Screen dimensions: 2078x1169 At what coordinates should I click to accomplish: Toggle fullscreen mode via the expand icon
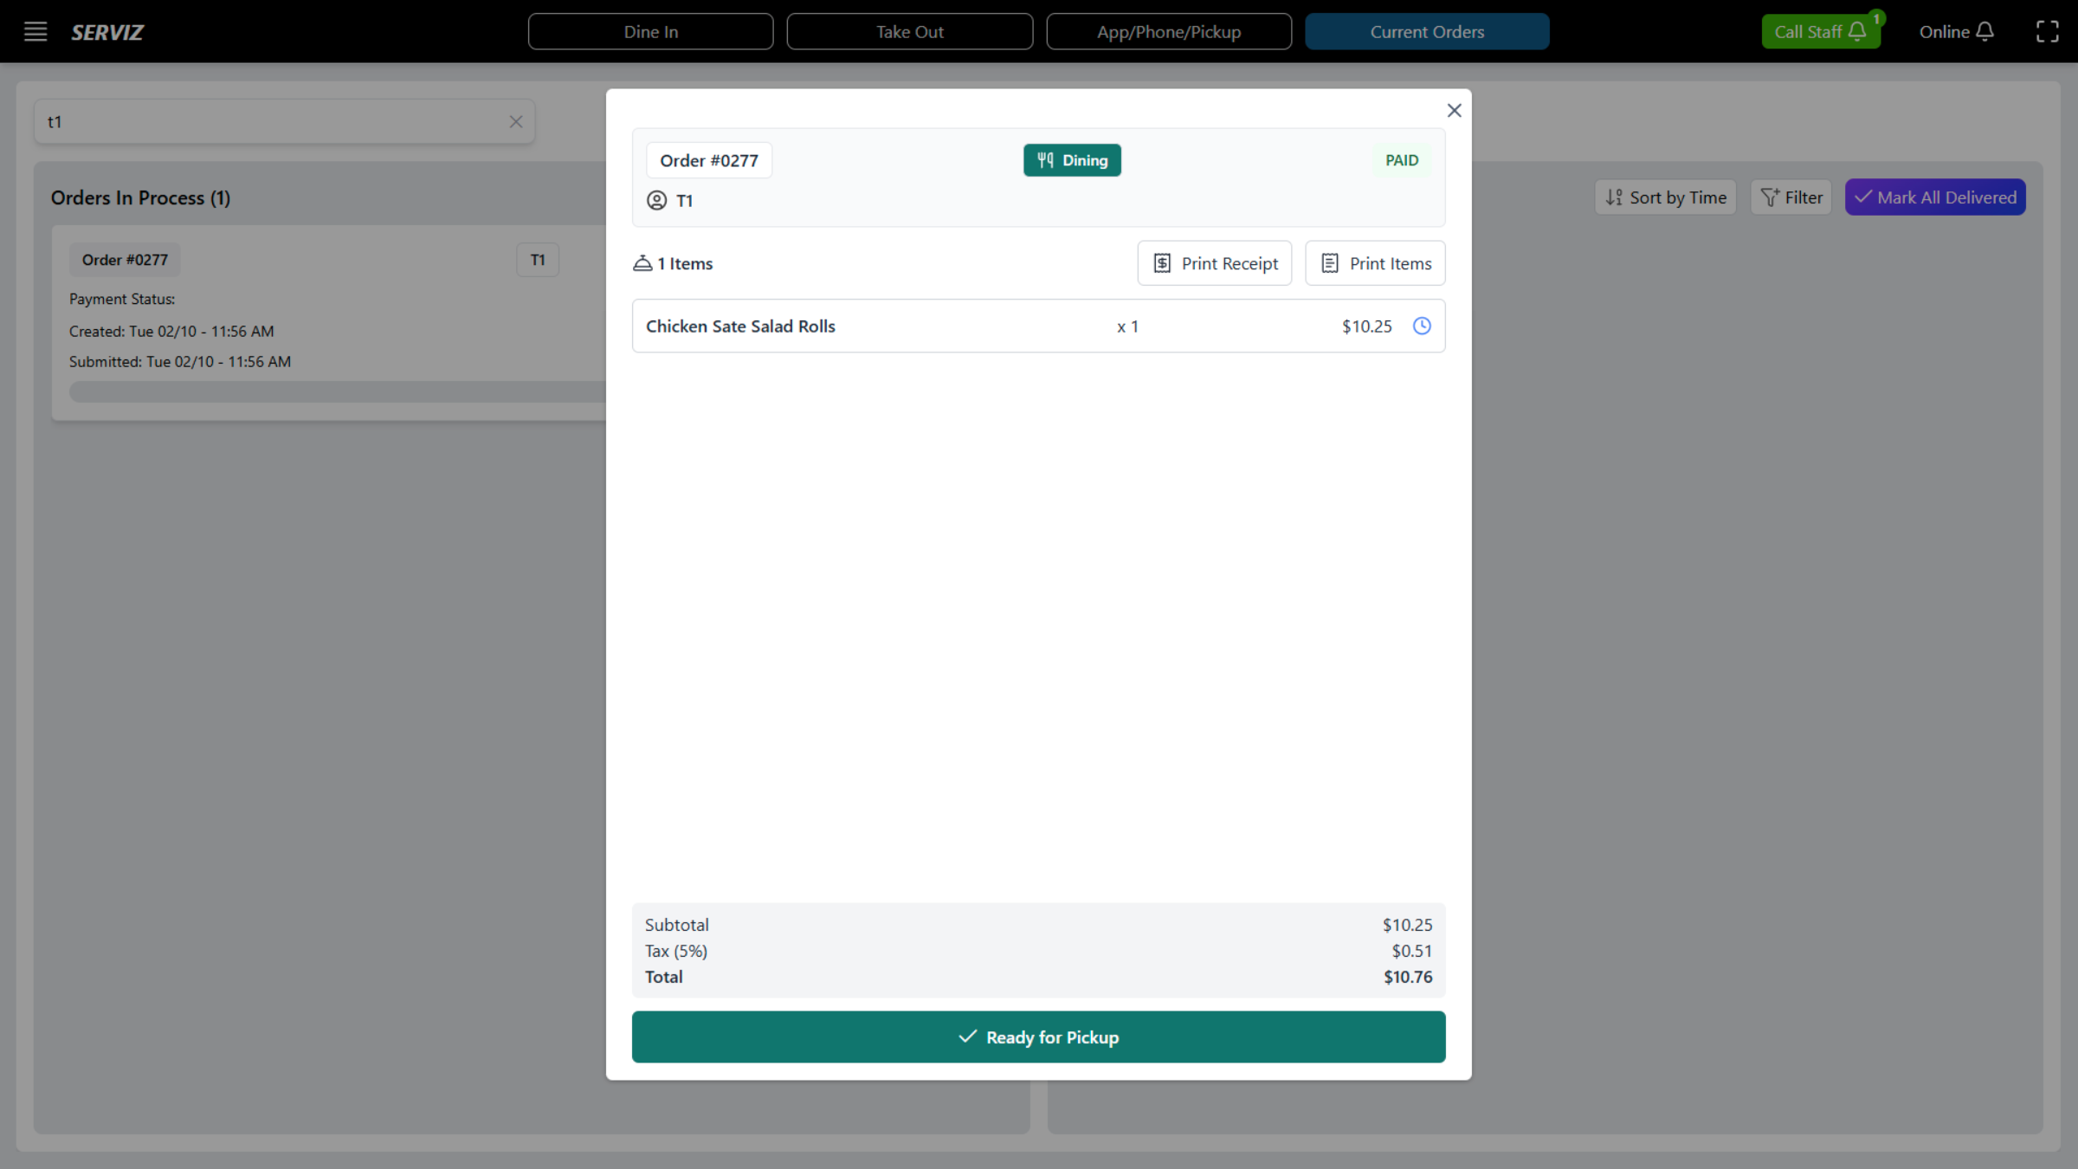(x=2048, y=31)
